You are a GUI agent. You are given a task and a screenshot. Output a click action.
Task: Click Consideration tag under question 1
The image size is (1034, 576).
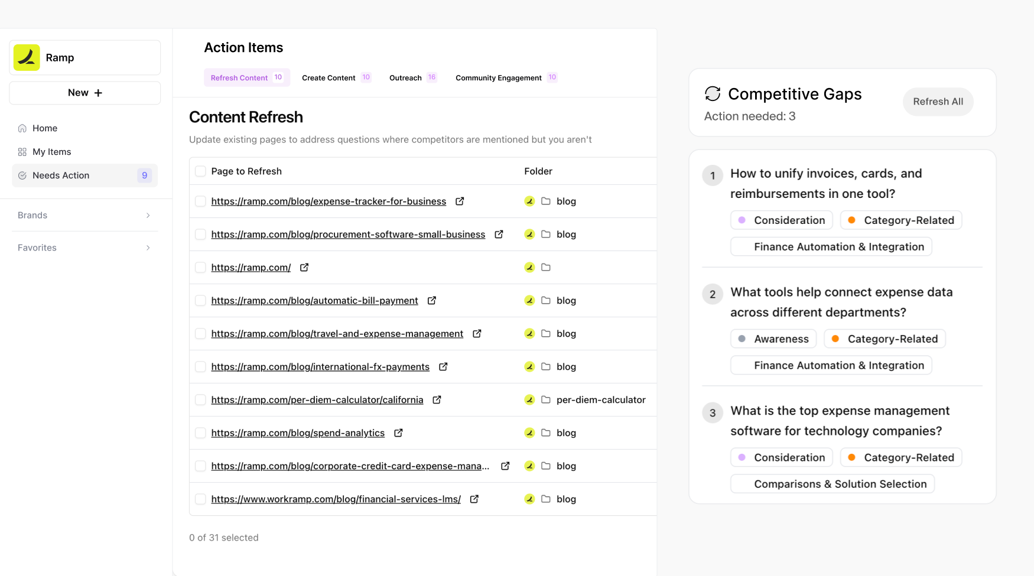click(781, 220)
